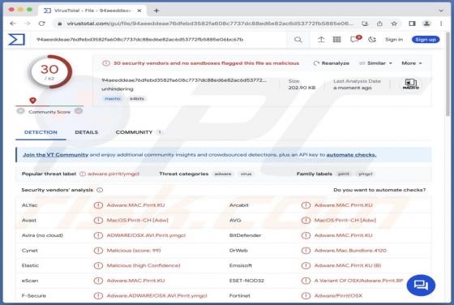Click the Mach-O file type icon
Viewport: 454px width, 305px height.
point(410,84)
